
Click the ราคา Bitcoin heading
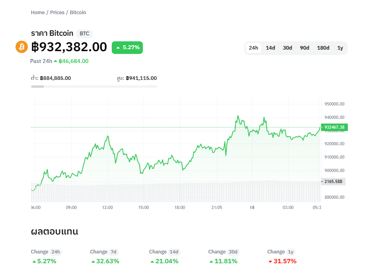(52, 33)
